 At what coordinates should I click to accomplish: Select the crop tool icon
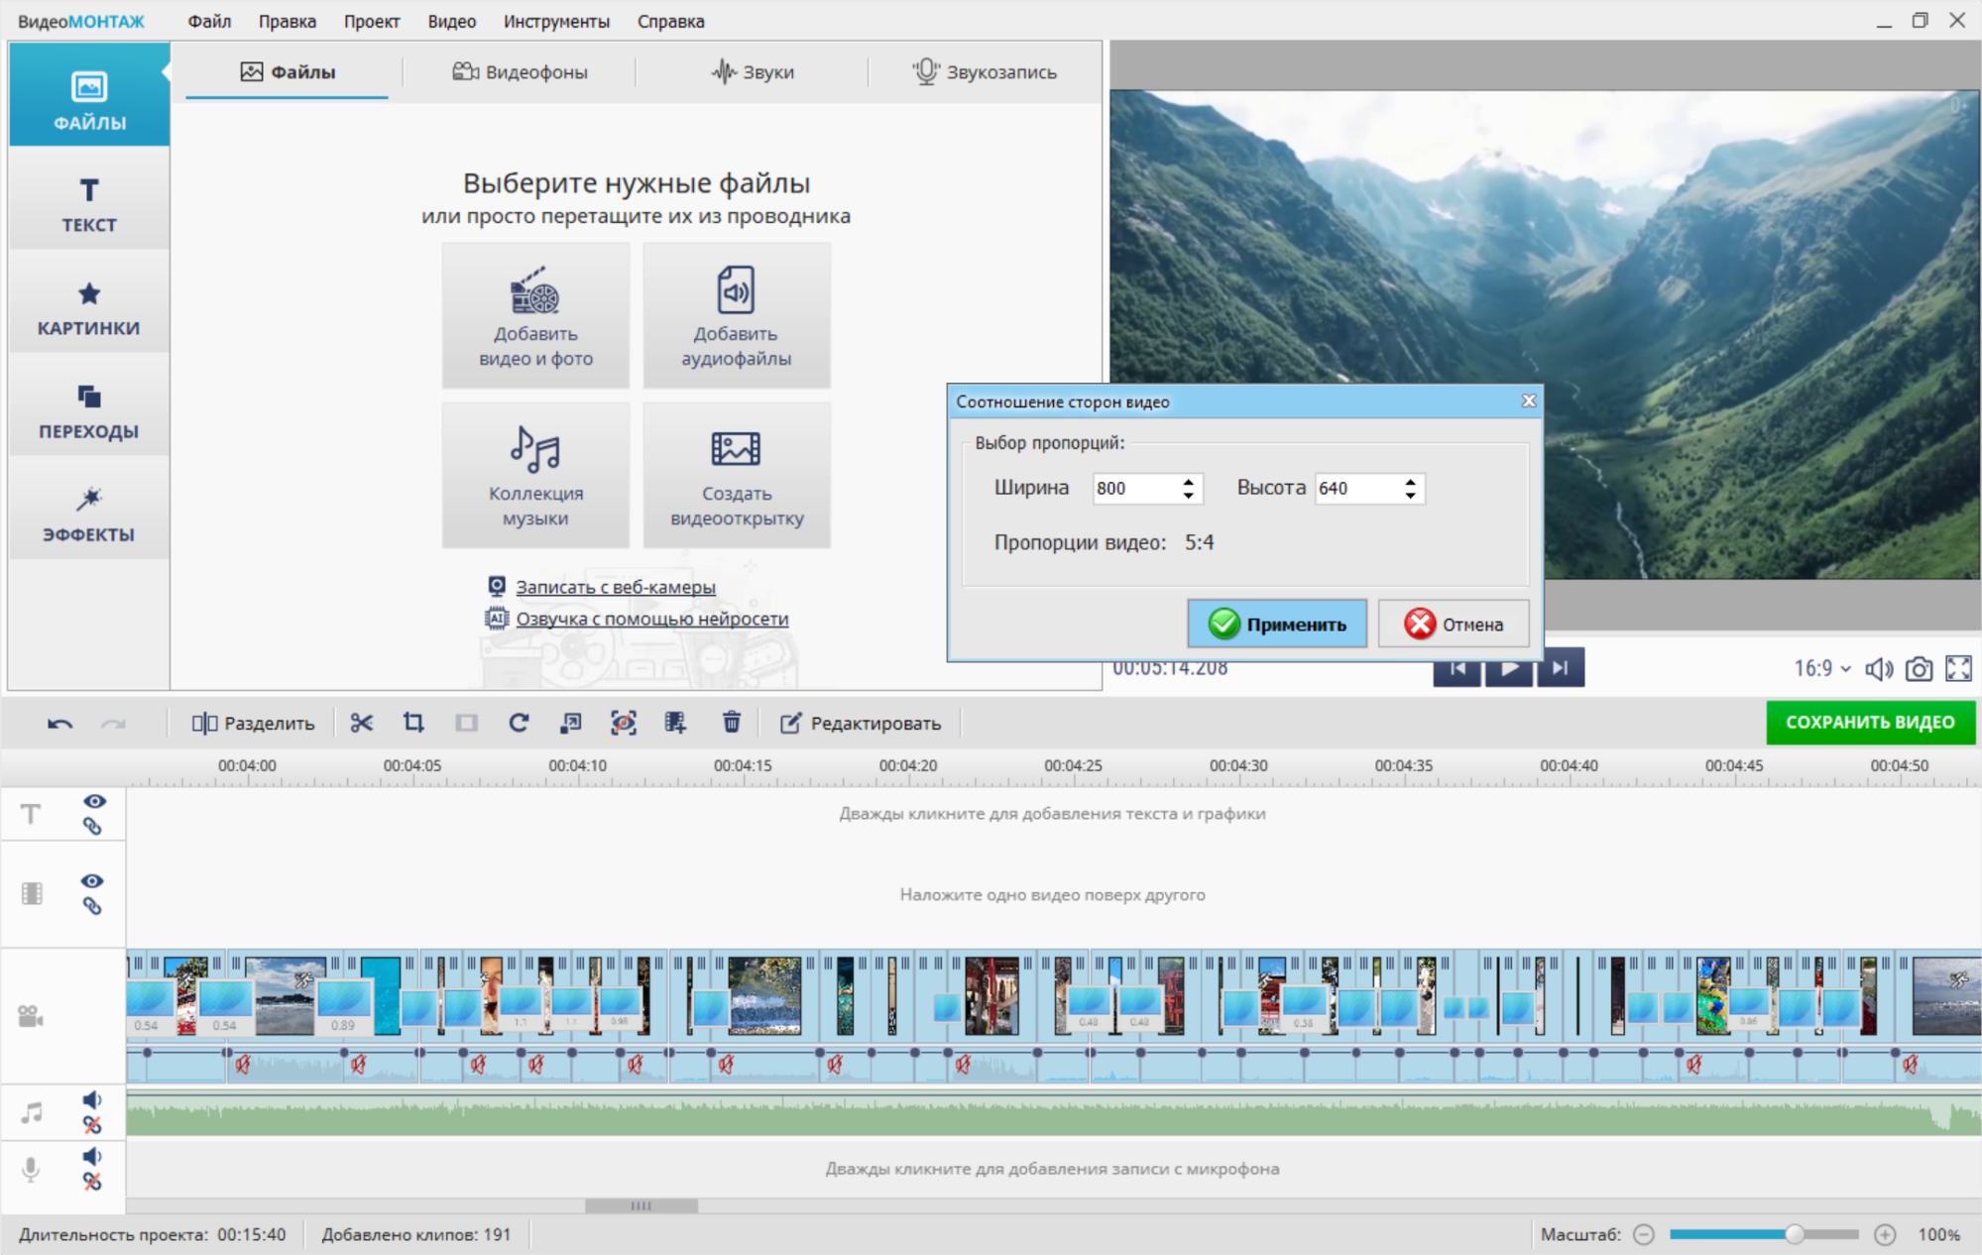(413, 723)
